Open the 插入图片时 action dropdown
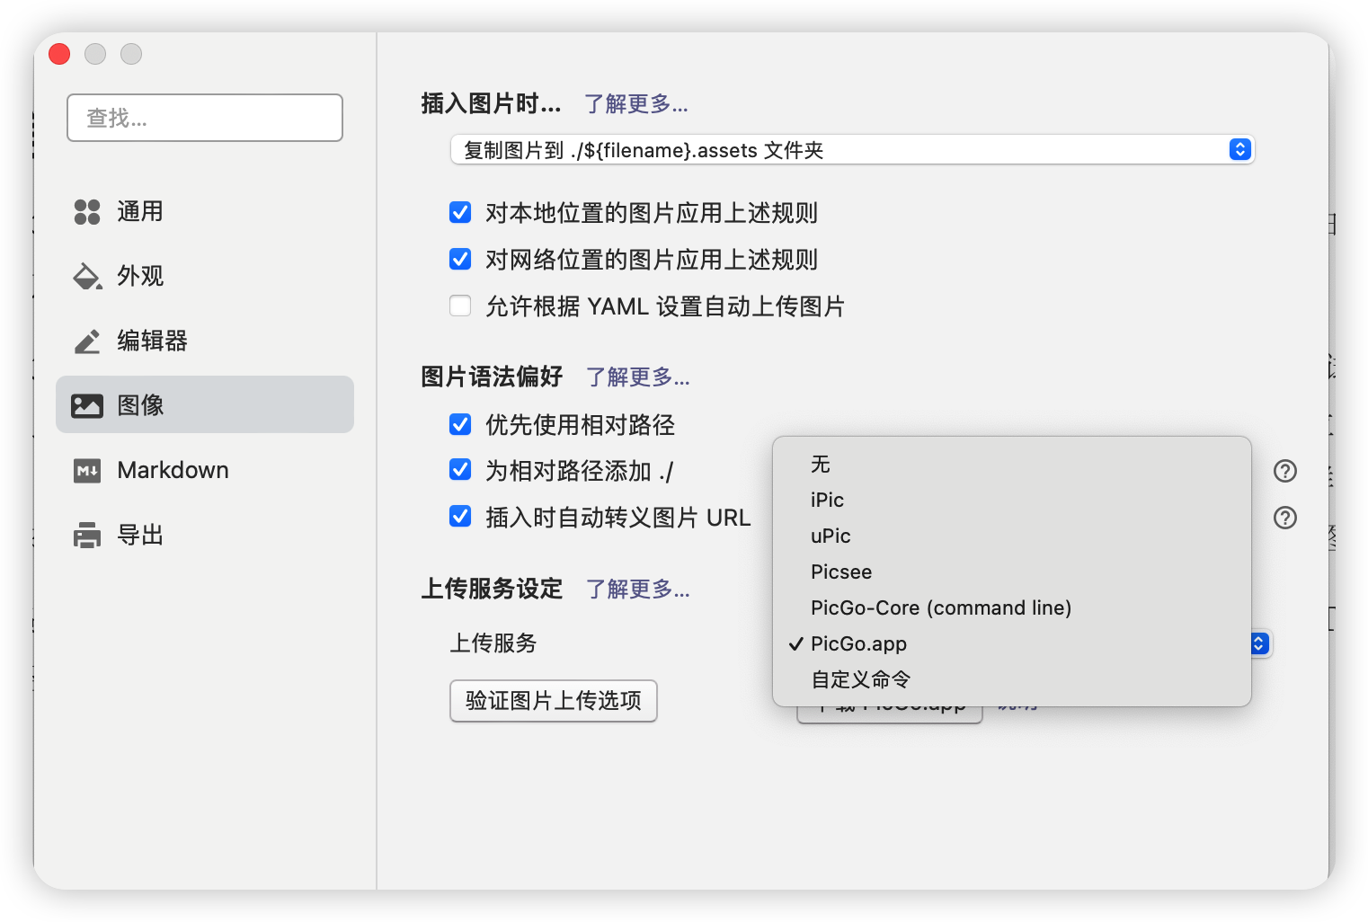The image size is (1368, 922). [x=850, y=149]
